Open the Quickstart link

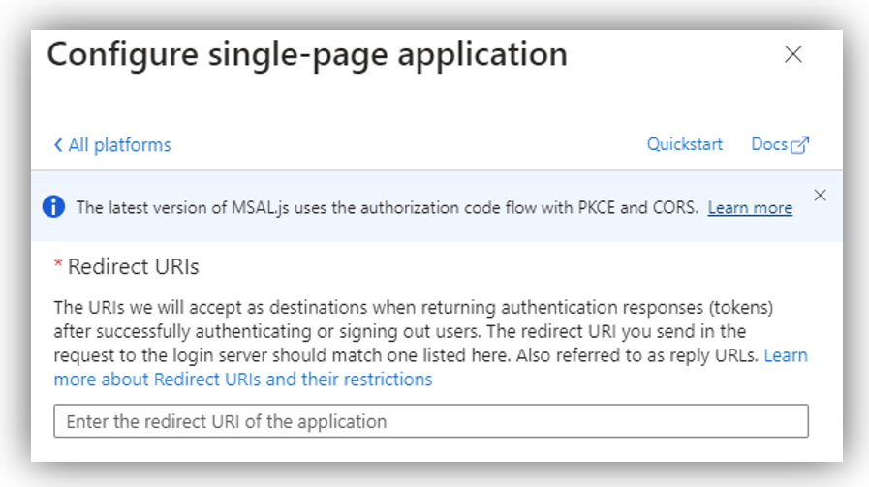685,144
